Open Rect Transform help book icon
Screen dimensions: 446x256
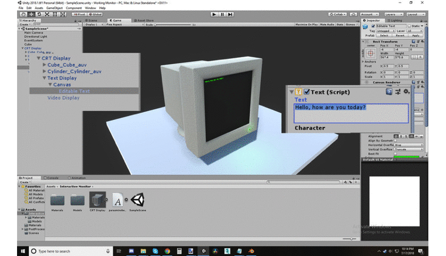[413, 41]
